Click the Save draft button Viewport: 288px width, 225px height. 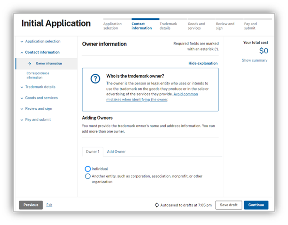pyautogui.click(x=228, y=205)
